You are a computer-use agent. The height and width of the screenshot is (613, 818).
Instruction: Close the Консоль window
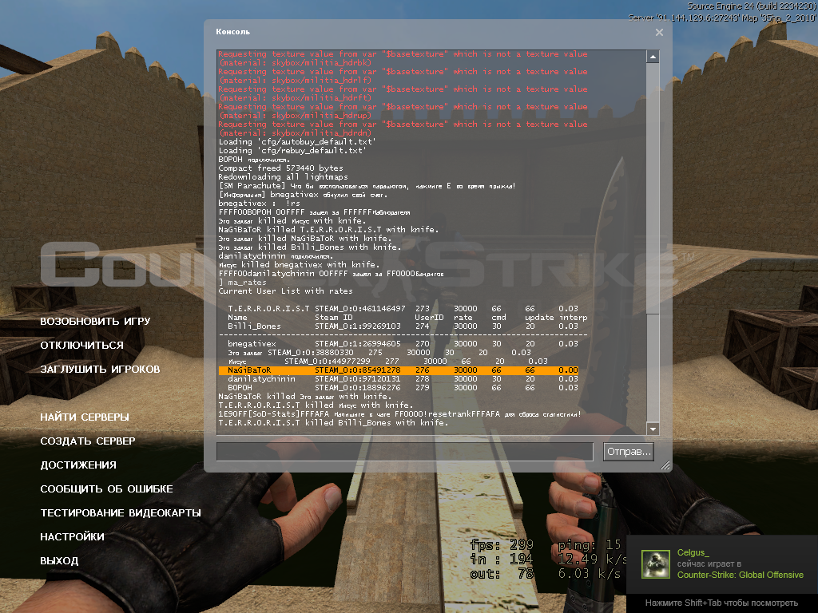point(659,32)
